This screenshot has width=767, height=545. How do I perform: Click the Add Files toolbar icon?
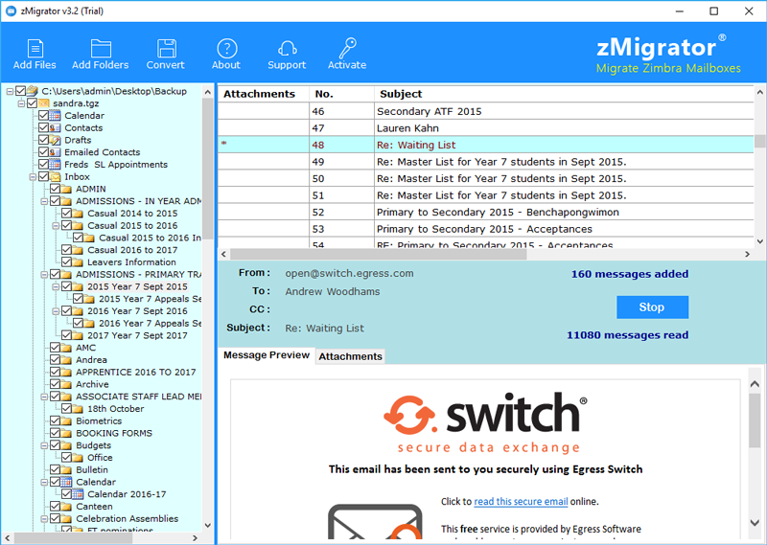(35, 49)
